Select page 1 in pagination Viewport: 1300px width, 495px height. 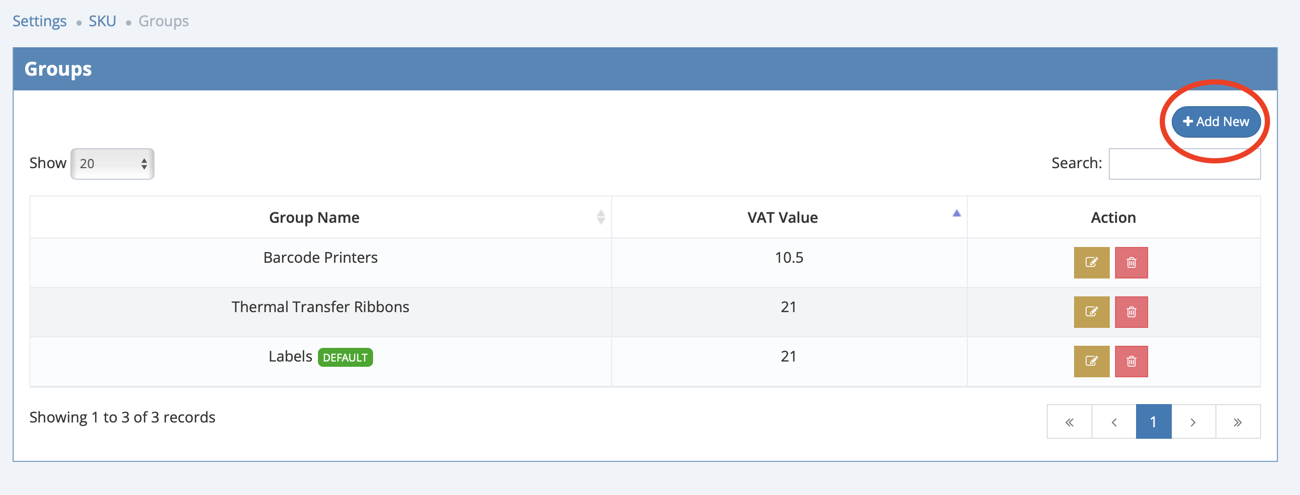1153,421
